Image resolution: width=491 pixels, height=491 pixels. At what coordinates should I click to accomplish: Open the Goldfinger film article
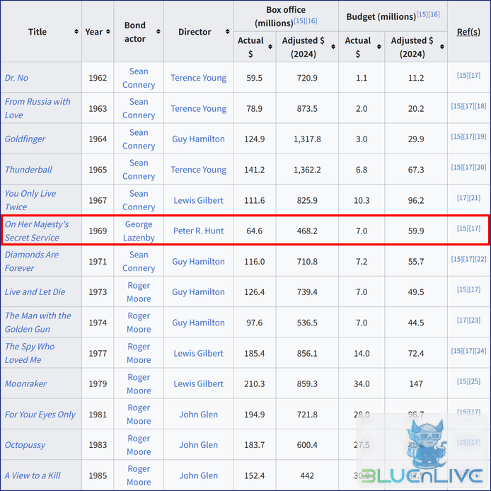[25, 139]
